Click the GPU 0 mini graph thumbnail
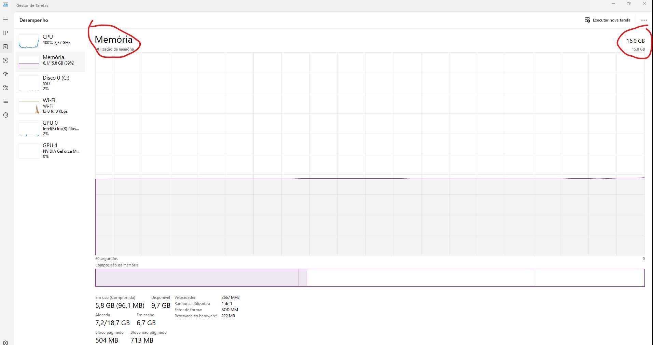The image size is (653, 345). [29, 128]
